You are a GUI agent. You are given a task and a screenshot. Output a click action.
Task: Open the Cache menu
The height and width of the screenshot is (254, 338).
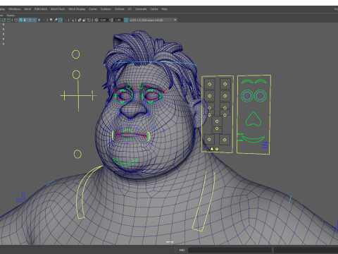tap(154, 9)
